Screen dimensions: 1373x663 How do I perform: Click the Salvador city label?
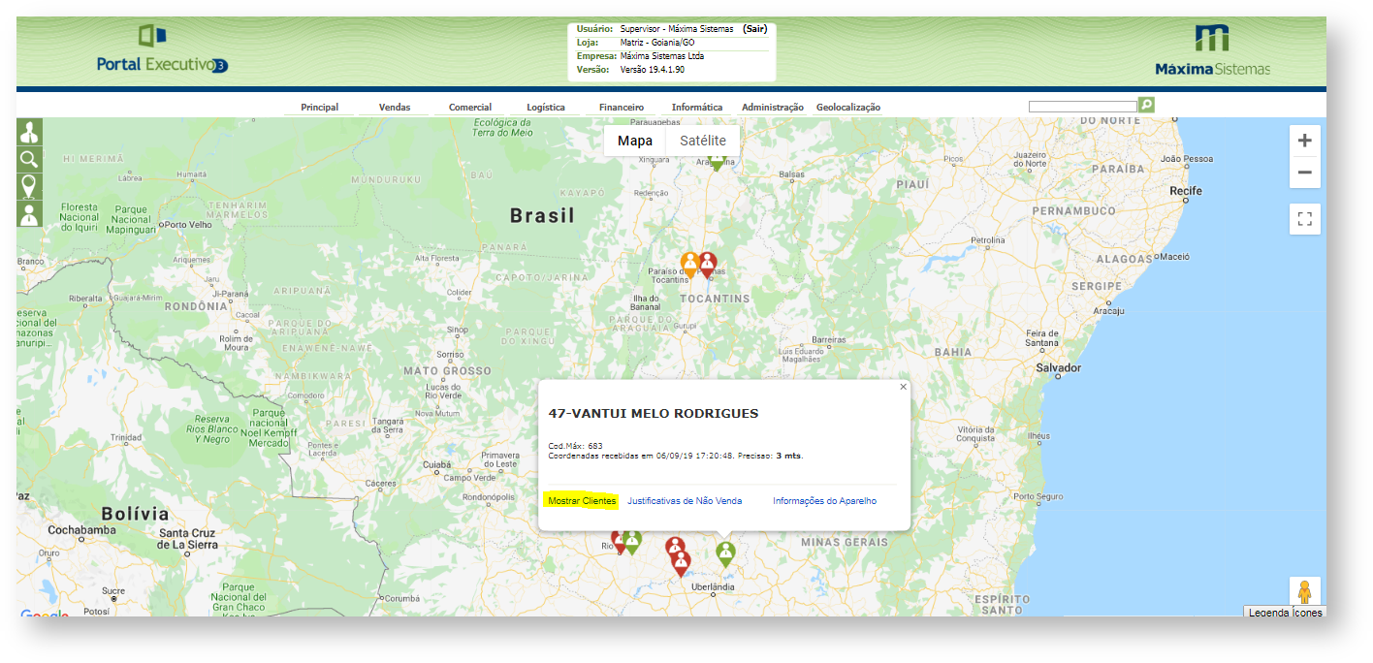coord(1058,368)
